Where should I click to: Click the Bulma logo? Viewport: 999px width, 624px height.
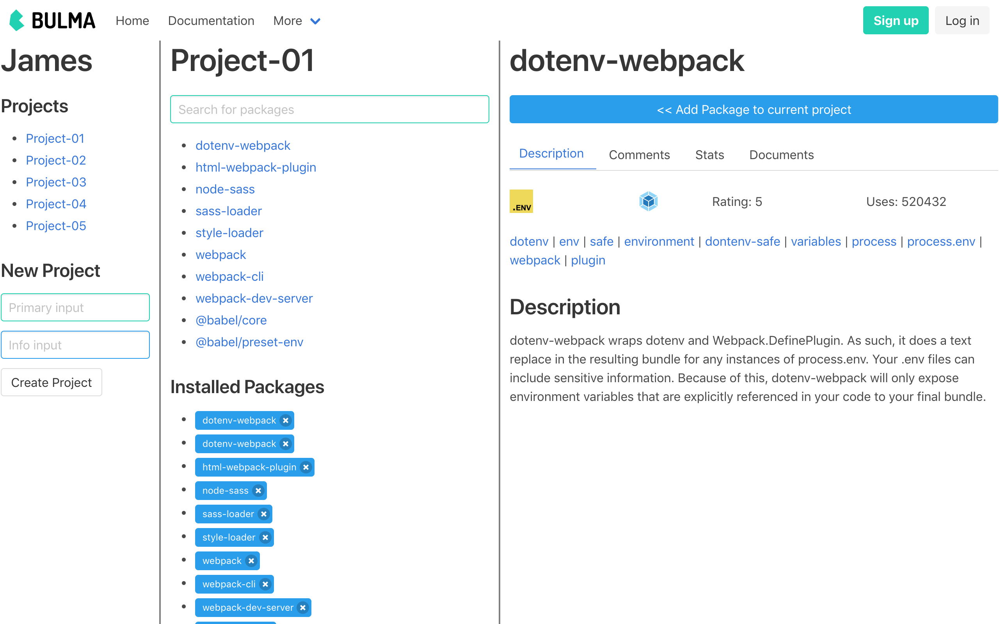pos(52,20)
